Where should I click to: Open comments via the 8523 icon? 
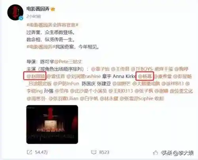click(x=93, y=152)
